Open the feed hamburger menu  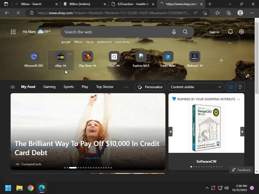[x=13, y=87]
